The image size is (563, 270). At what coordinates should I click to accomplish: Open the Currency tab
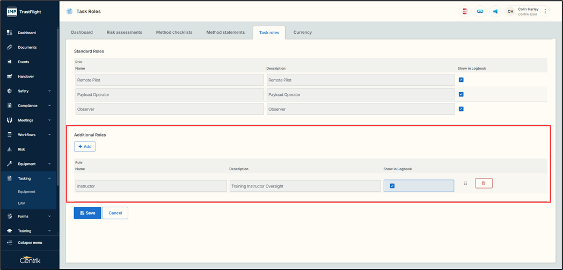coord(303,32)
